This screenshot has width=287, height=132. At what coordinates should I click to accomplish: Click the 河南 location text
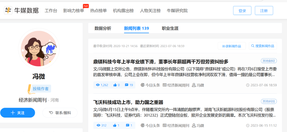(54, 100)
